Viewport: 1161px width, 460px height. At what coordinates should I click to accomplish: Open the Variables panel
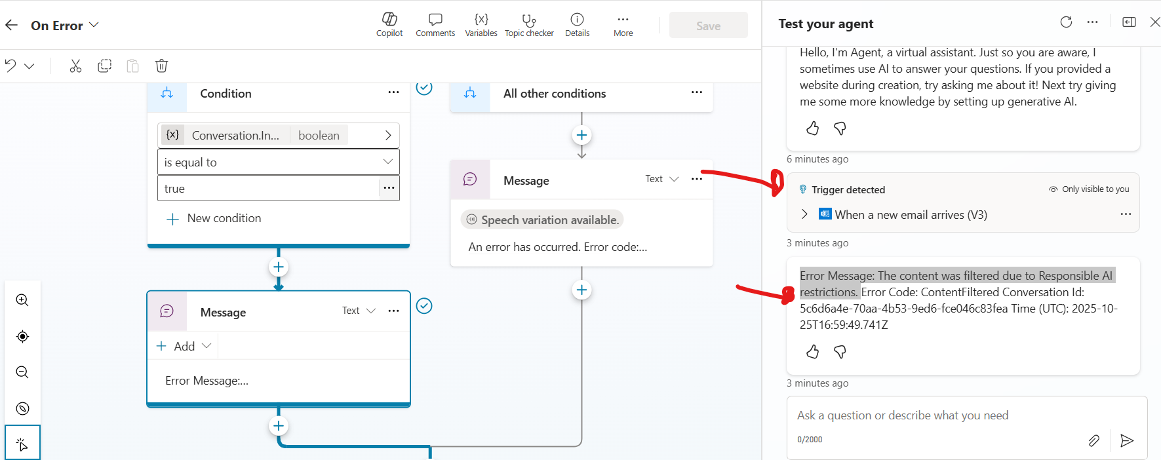[x=481, y=25]
